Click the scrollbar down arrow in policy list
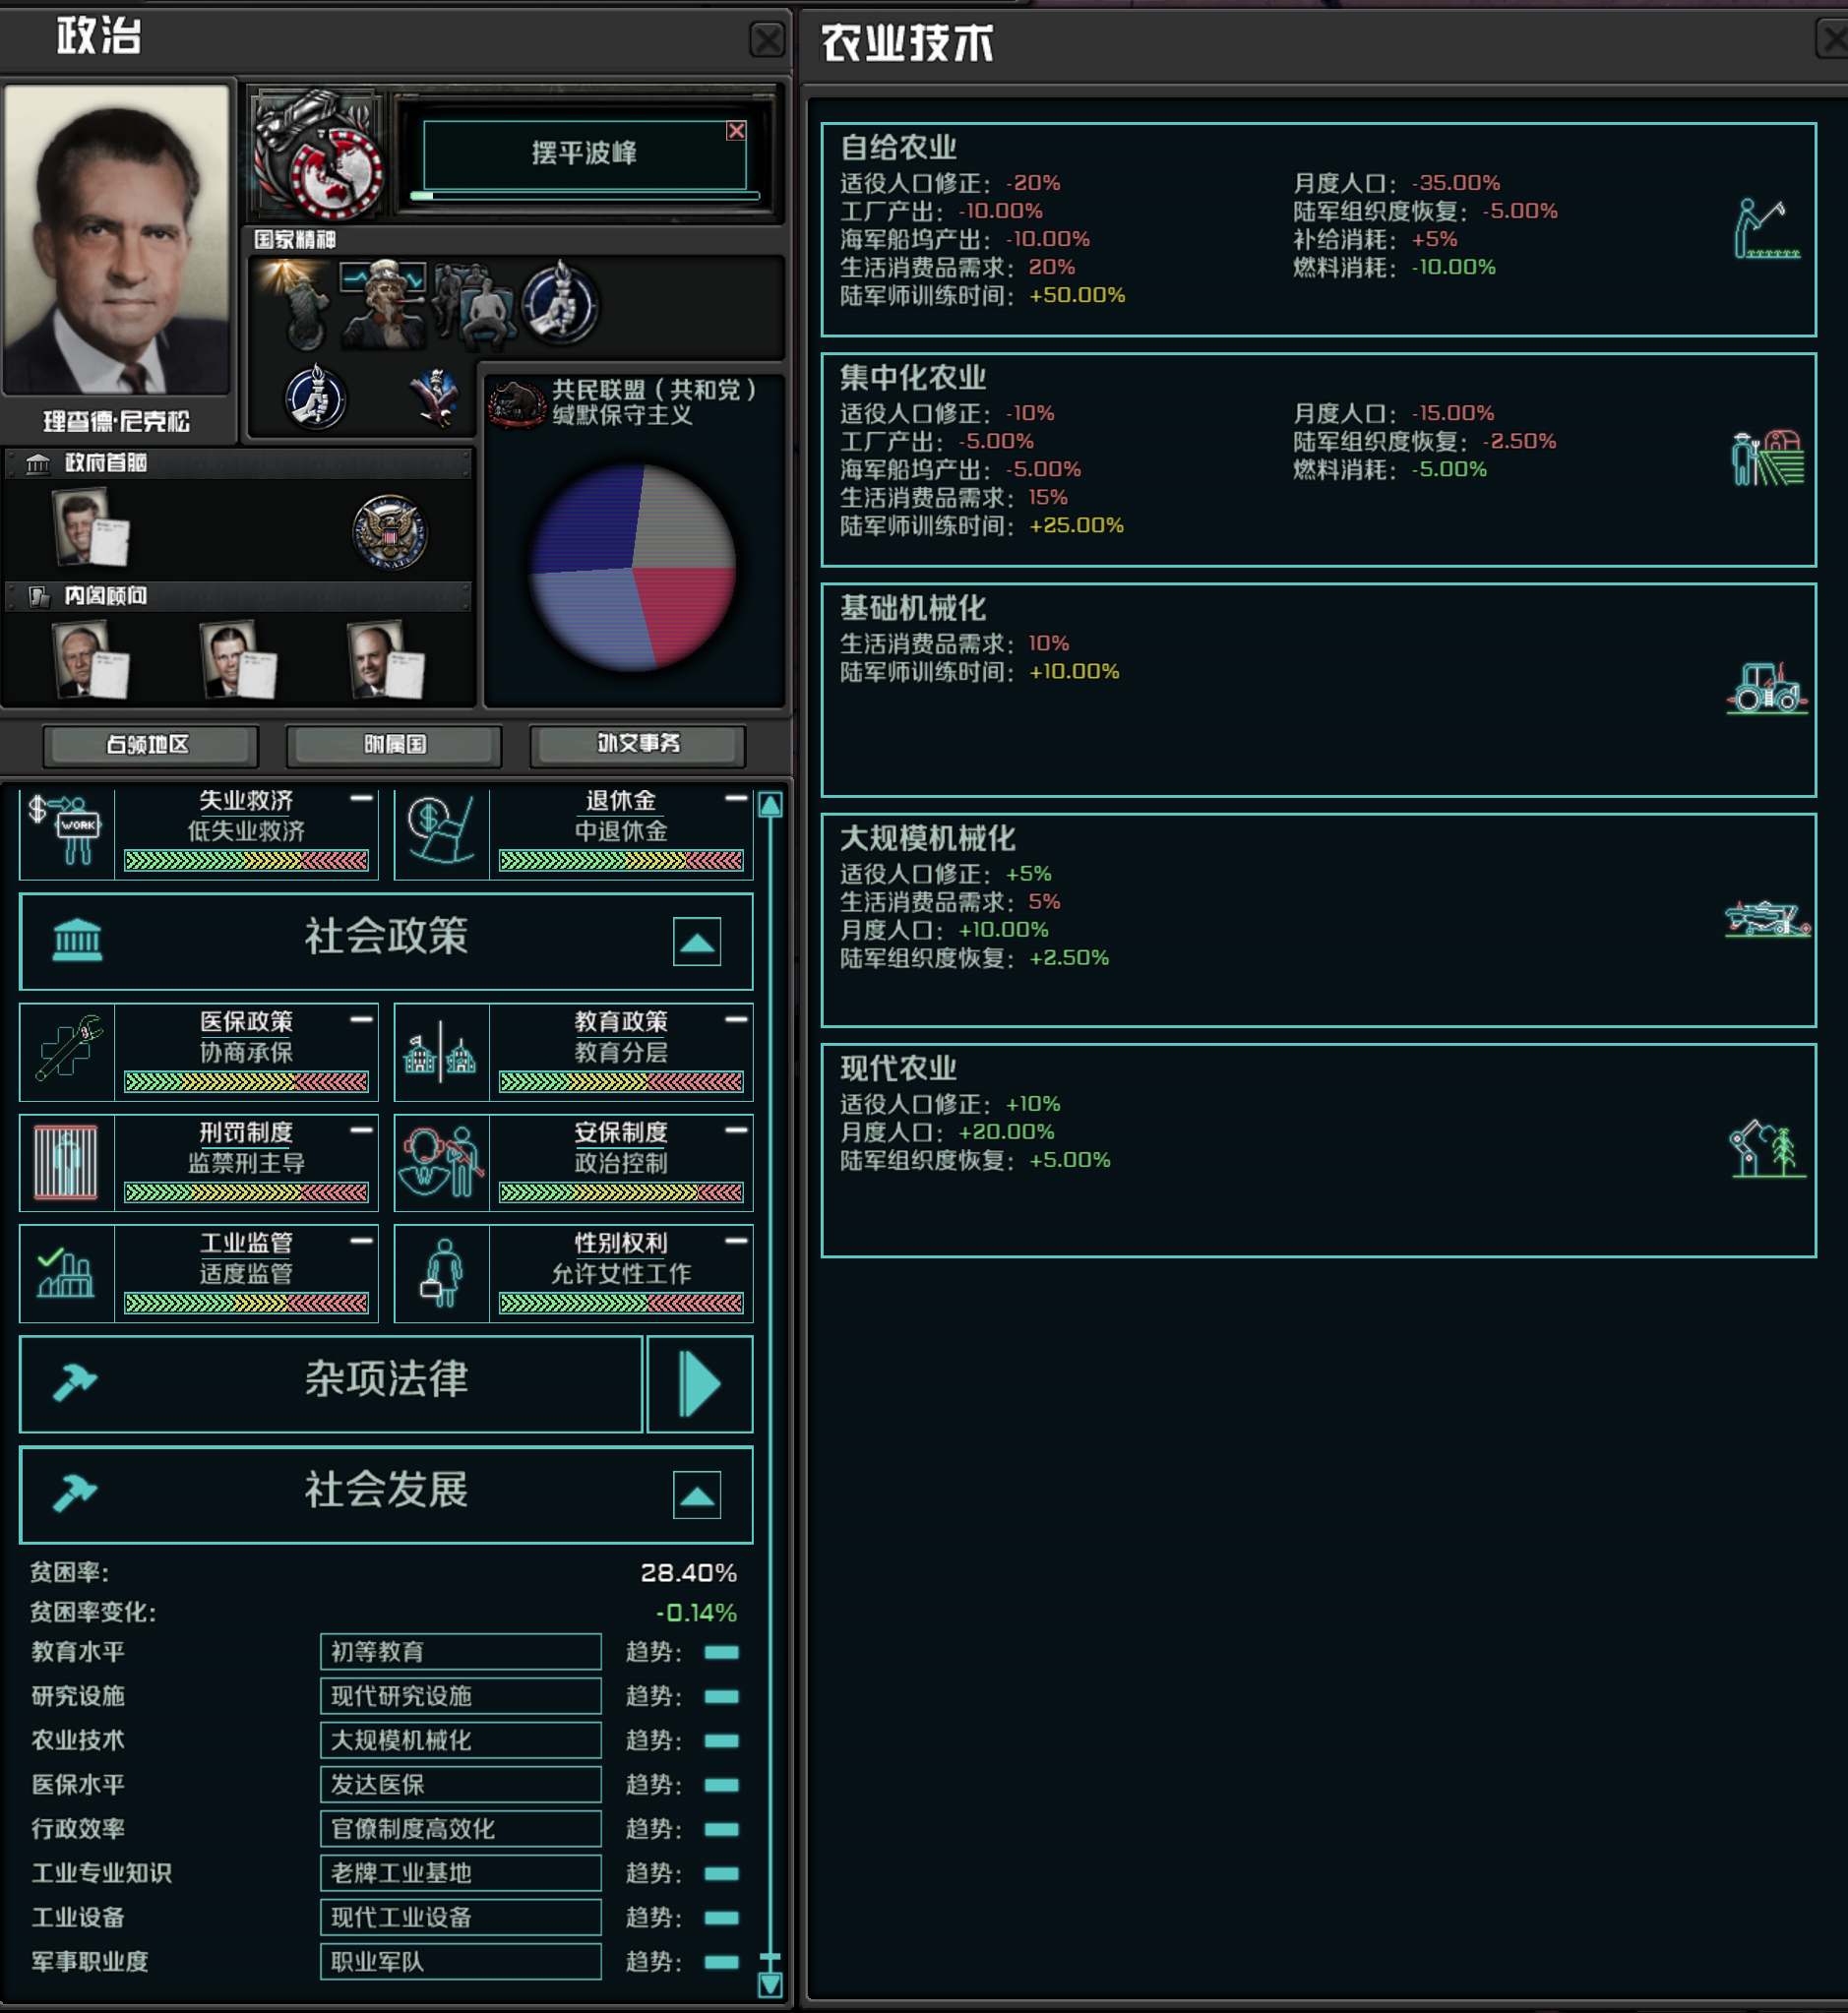Screen dimensions: 1848x2013 [x=770, y=1985]
